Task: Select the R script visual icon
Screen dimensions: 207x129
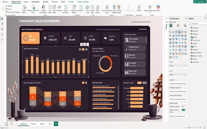Action: (170, 50)
